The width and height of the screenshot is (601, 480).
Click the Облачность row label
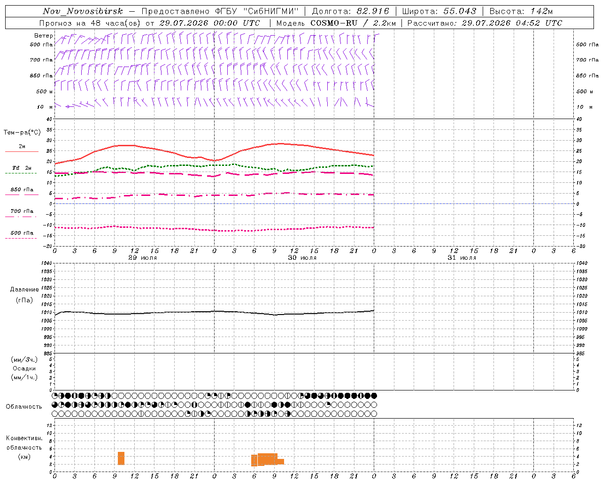24,406
